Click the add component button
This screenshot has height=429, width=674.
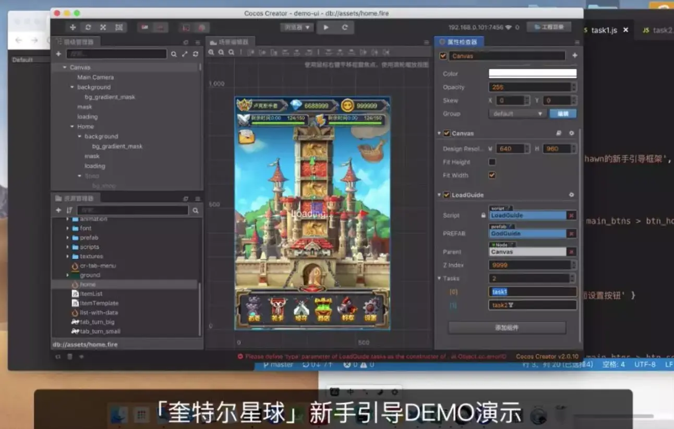[x=507, y=328]
